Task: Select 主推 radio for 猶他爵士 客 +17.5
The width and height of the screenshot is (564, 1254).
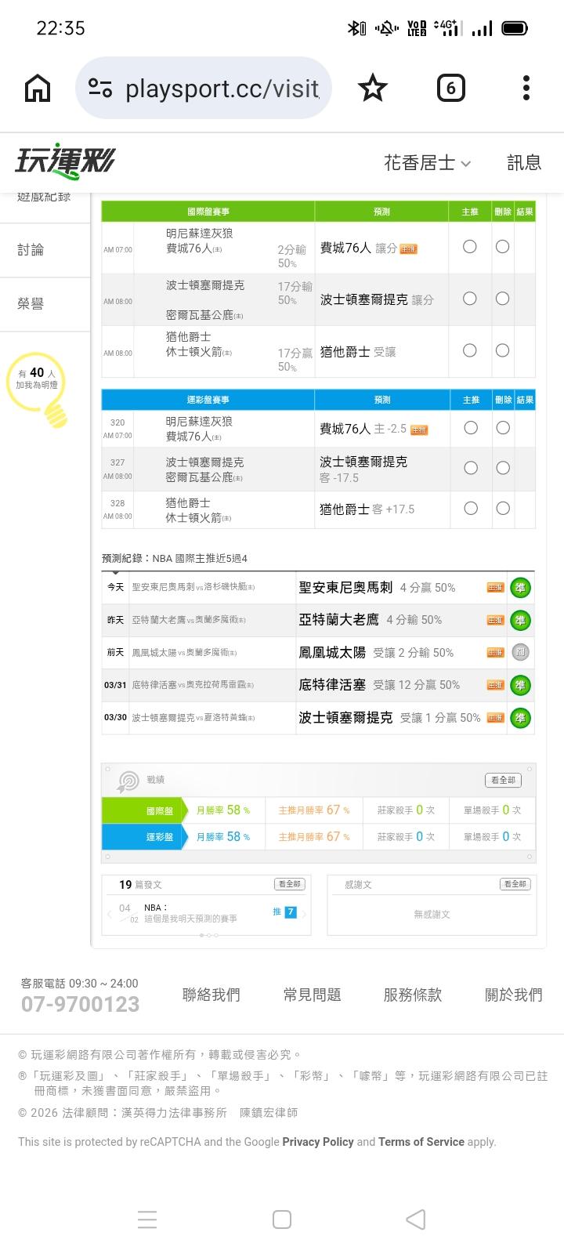Action: (471, 509)
